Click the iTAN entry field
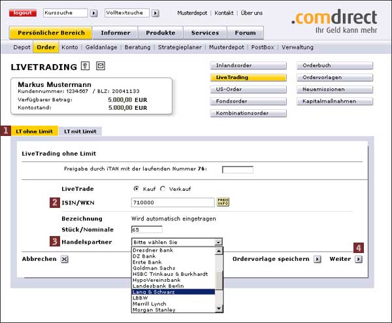 237,170
